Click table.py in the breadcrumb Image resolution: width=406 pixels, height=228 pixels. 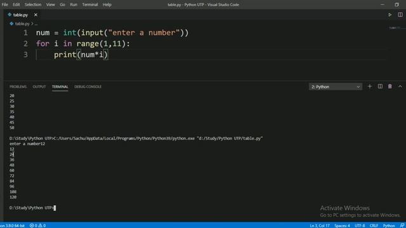click(x=22, y=24)
